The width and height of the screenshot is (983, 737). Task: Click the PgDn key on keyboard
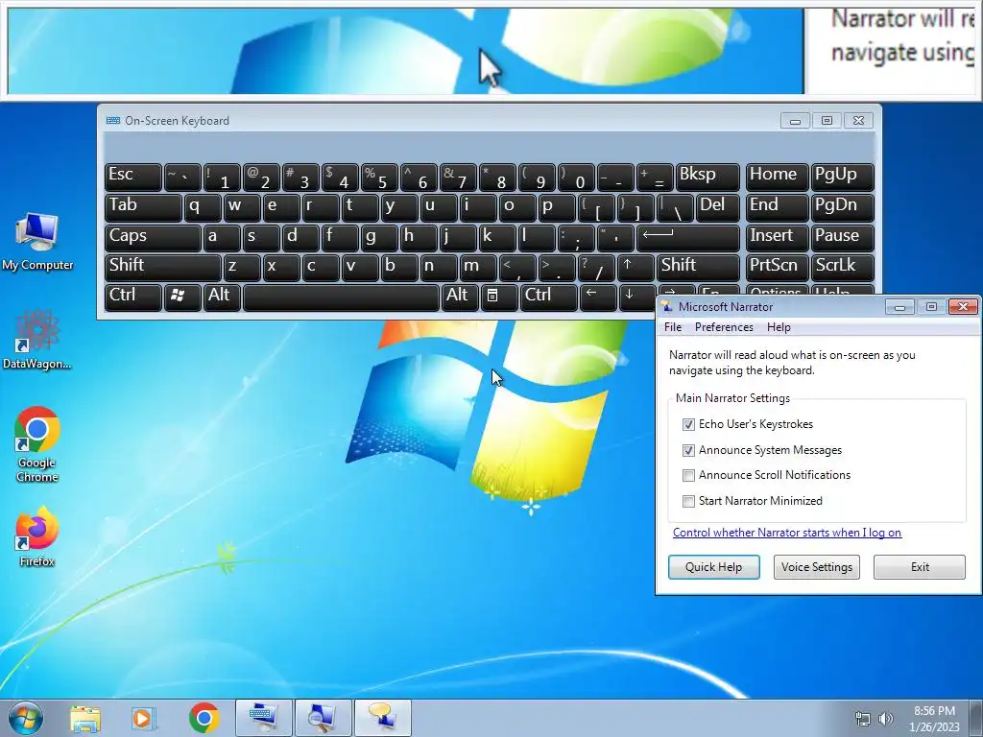pos(843,208)
